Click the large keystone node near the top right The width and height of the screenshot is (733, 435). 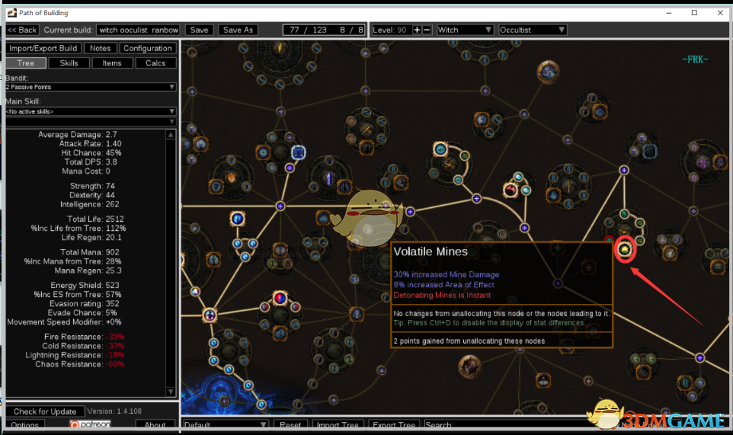[548, 72]
